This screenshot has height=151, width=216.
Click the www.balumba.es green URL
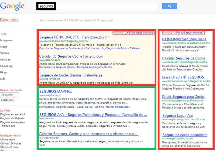tap(50, 79)
